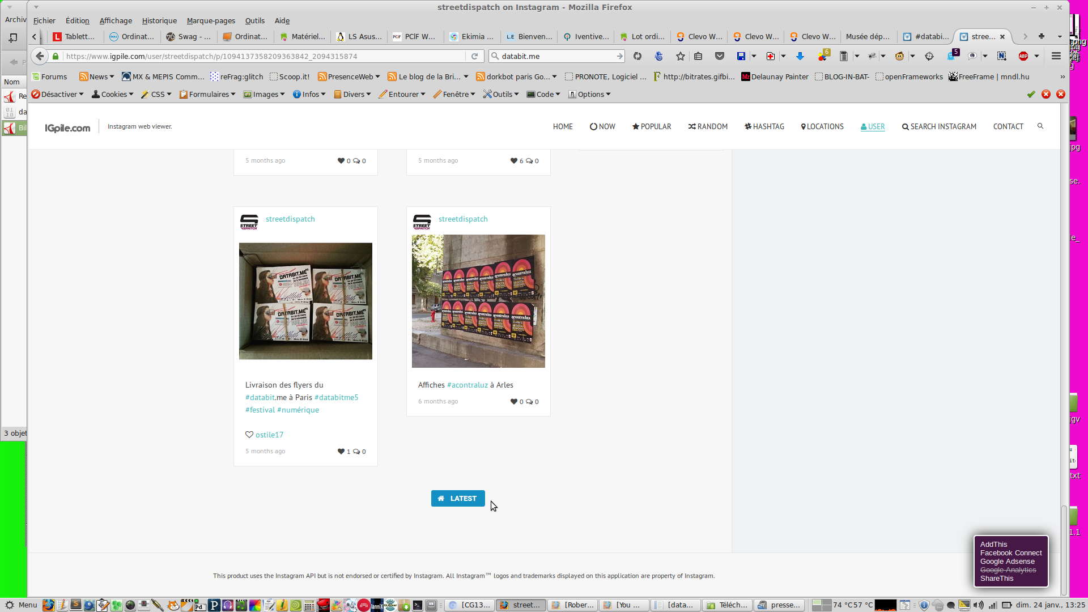The height and width of the screenshot is (612, 1088).
Task: Open the Pocket toolbar icon
Action: pyautogui.click(x=720, y=56)
